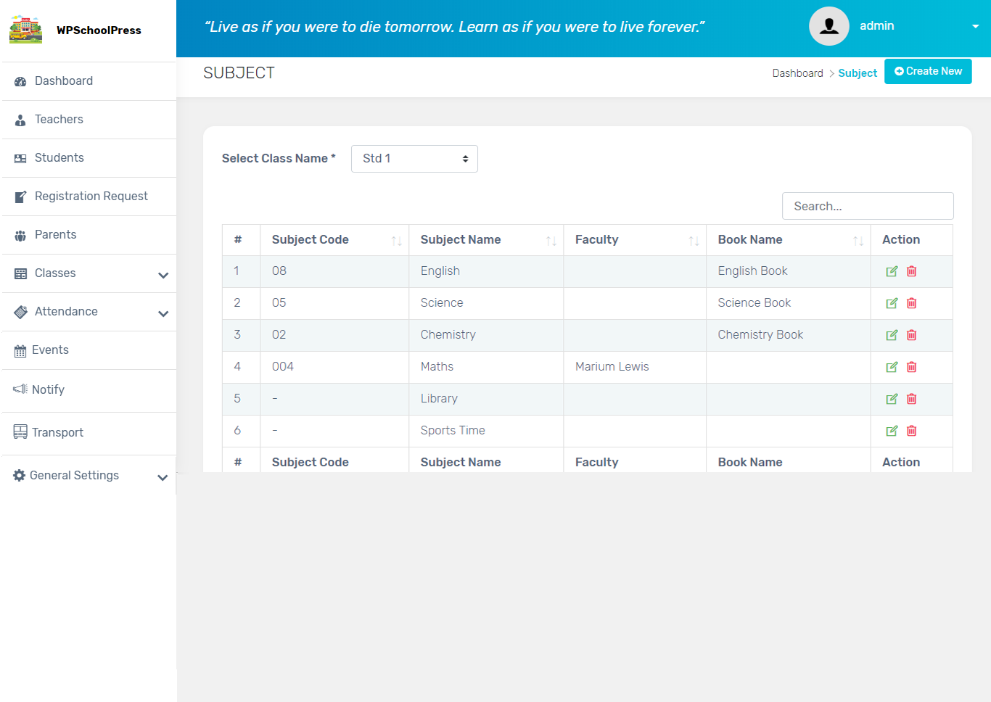The image size is (991, 702).
Task: Expand the General Settings menu
Action: (163, 477)
